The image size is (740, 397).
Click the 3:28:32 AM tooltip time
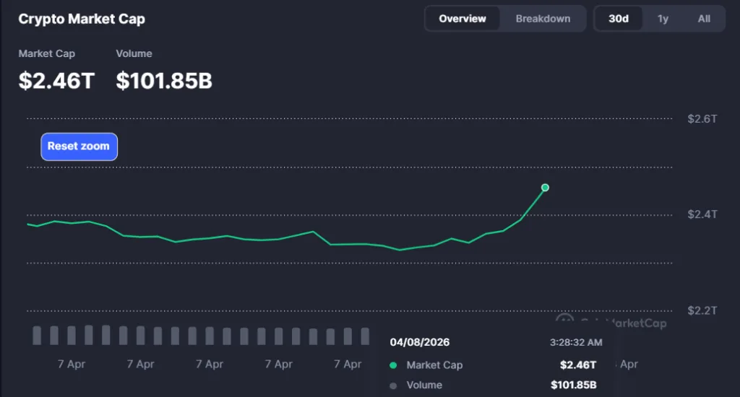tap(576, 342)
